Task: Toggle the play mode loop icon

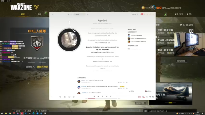Action: (x=94, y=96)
